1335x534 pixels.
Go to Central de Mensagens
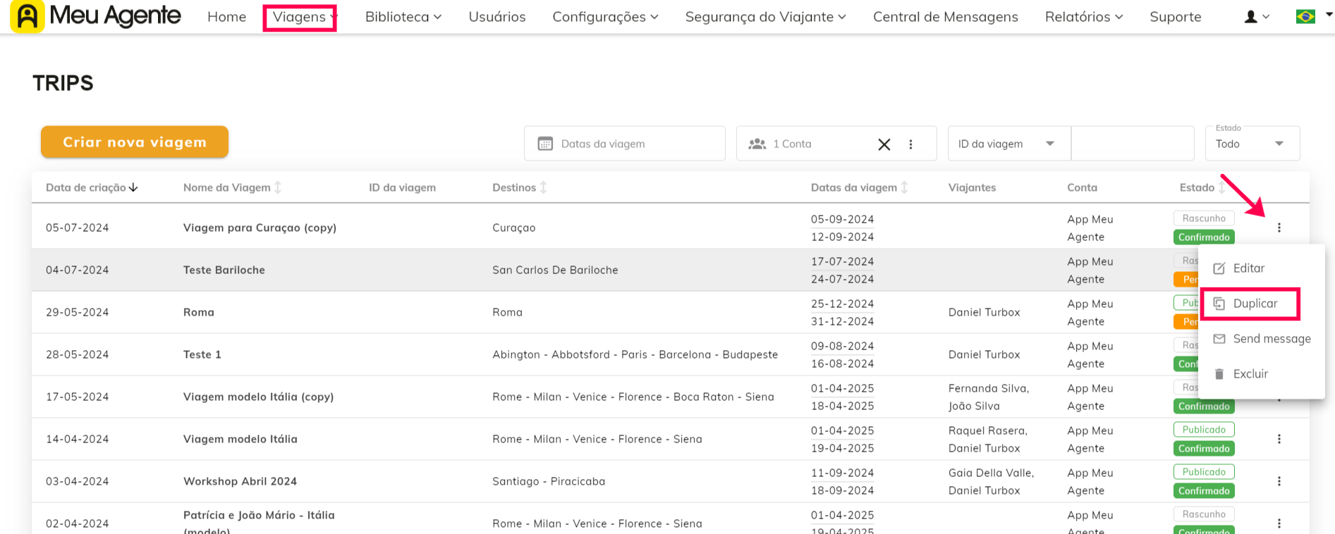(x=945, y=17)
